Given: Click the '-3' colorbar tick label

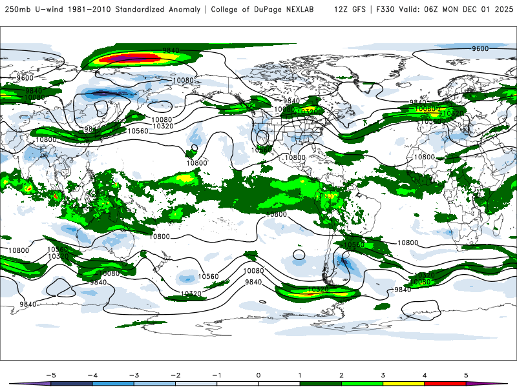Looking at the screenshot, I should point(134,375).
